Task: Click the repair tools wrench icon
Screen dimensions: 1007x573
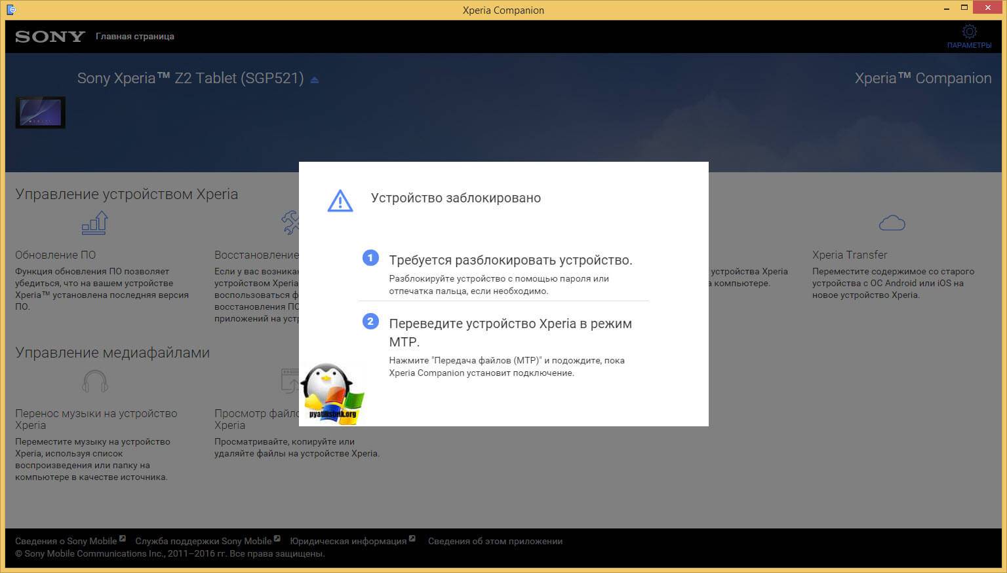Action: click(289, 223)
